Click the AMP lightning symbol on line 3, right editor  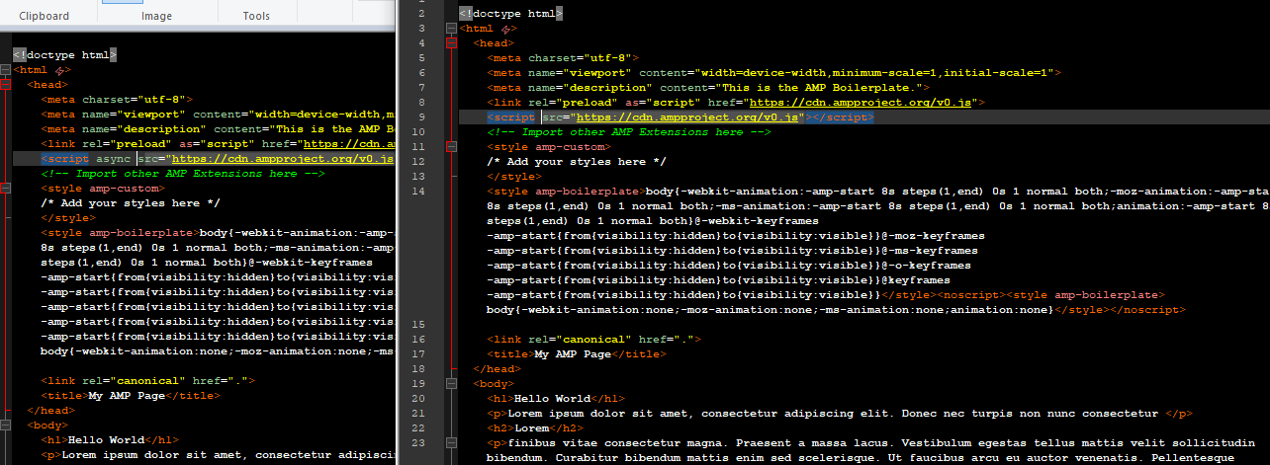(x=508, y=29)
